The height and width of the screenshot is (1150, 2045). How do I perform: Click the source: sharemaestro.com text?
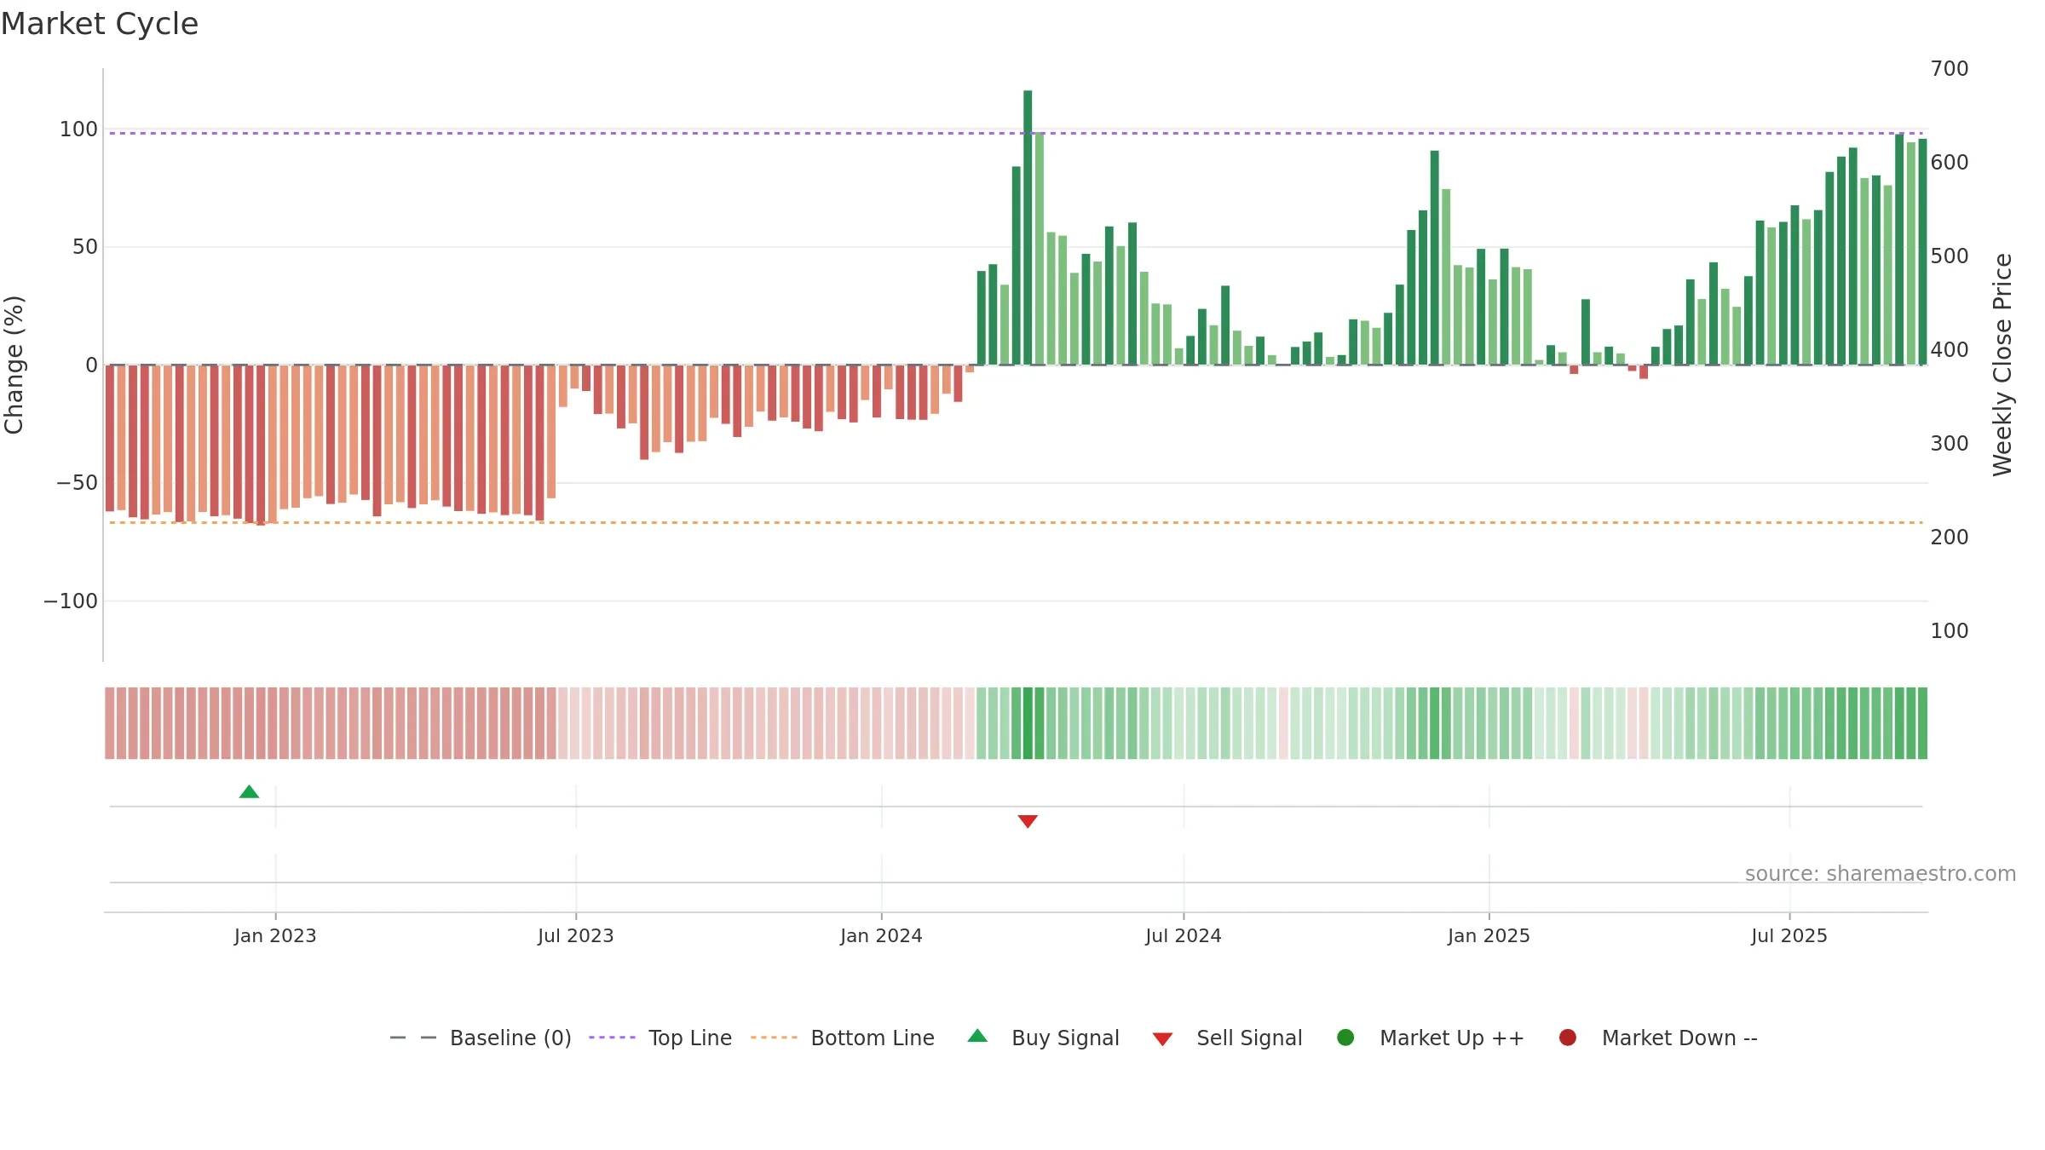click(x=1881, y=874)
